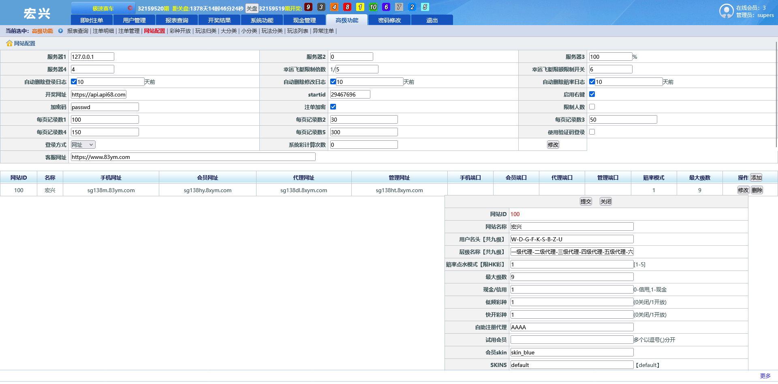Open 彩种开放 submenu link
778x384 pixels.
tap(180, 31)
